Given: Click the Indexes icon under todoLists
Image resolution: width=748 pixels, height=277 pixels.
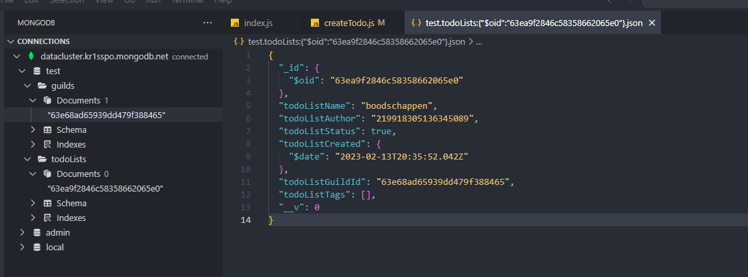Looking at the screenshot, I should point(47,218).
